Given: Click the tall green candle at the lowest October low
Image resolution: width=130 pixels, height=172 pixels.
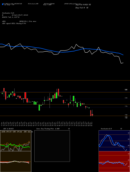Looking at the screenshot, I should [39, 107].
